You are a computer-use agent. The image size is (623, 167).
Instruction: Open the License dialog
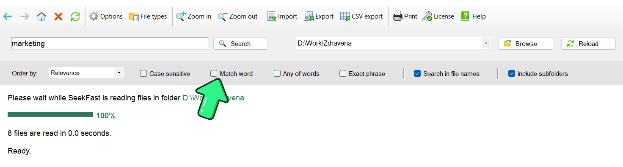tap(438, 16)
